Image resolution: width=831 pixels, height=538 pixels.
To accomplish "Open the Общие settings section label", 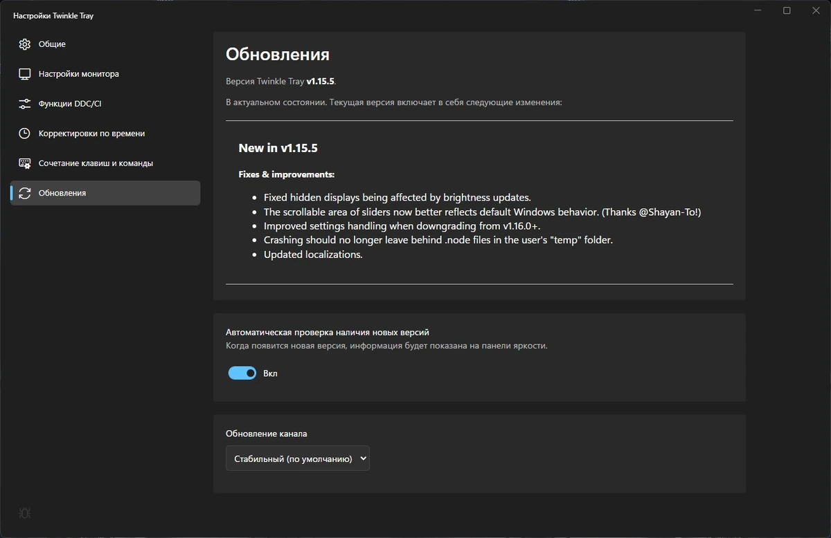I will 52,44.
